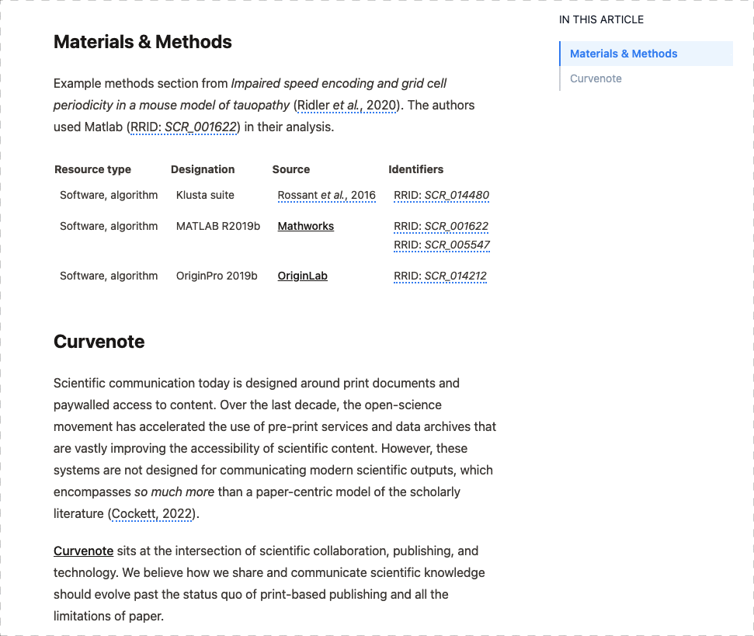
Task: Open identifier RRID: SCR_014480
Action: point(441,195)
